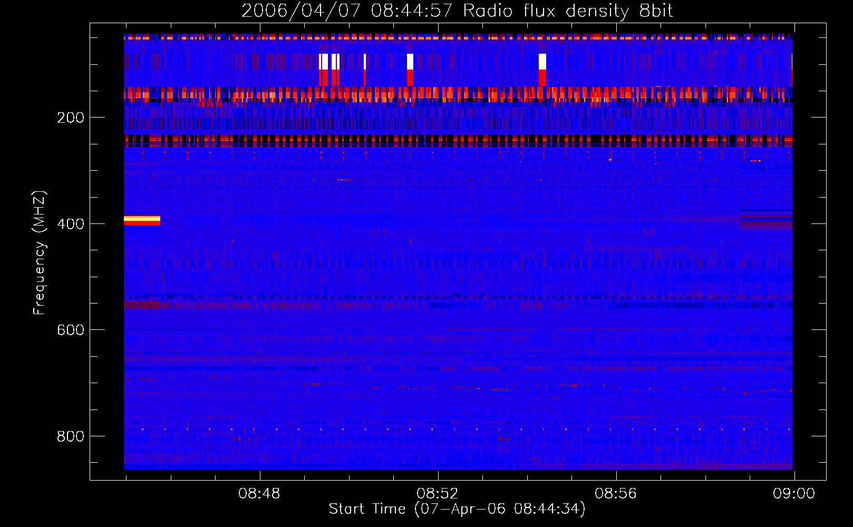Click the 400 frequency tick label
Image resolution: width=853 pixels, height=527 pixels.
[x=71, y=224]
